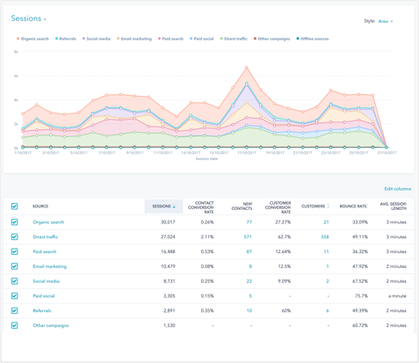Toggle Email marketing legend entry
Viewport: 419px width, 363px height.
134,39
